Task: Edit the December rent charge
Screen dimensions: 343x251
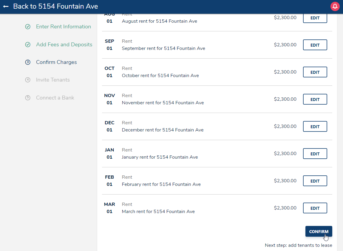Action: coord(315,127)
